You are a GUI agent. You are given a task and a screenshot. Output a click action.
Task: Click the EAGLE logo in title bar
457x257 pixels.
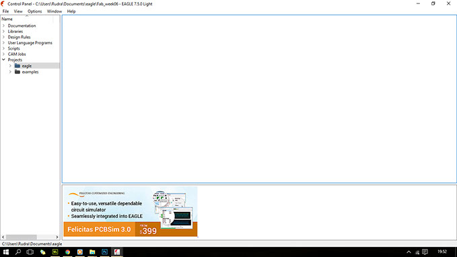click(3, 4)
